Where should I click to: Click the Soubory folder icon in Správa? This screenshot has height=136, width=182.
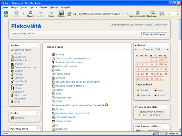[12, 92]
